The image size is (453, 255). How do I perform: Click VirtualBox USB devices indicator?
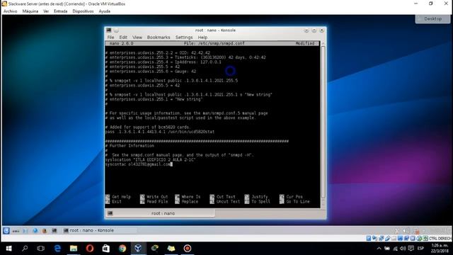[388, 238]
